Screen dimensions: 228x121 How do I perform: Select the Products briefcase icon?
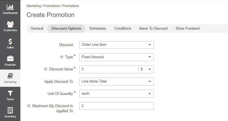[10, 59]
